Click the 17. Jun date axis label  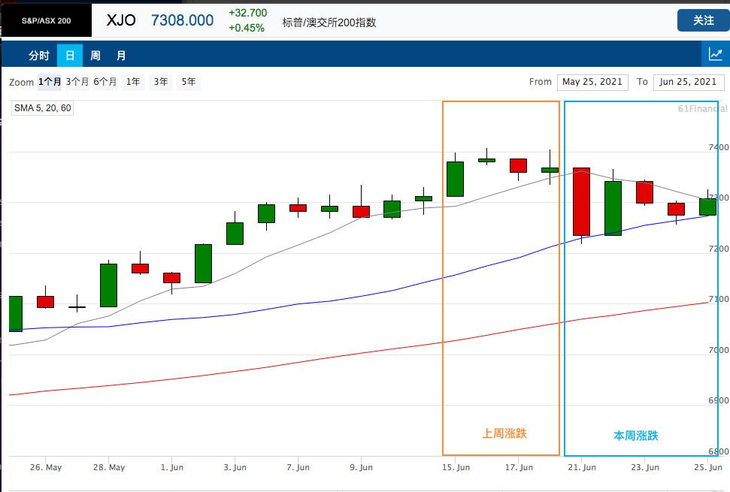519,467
